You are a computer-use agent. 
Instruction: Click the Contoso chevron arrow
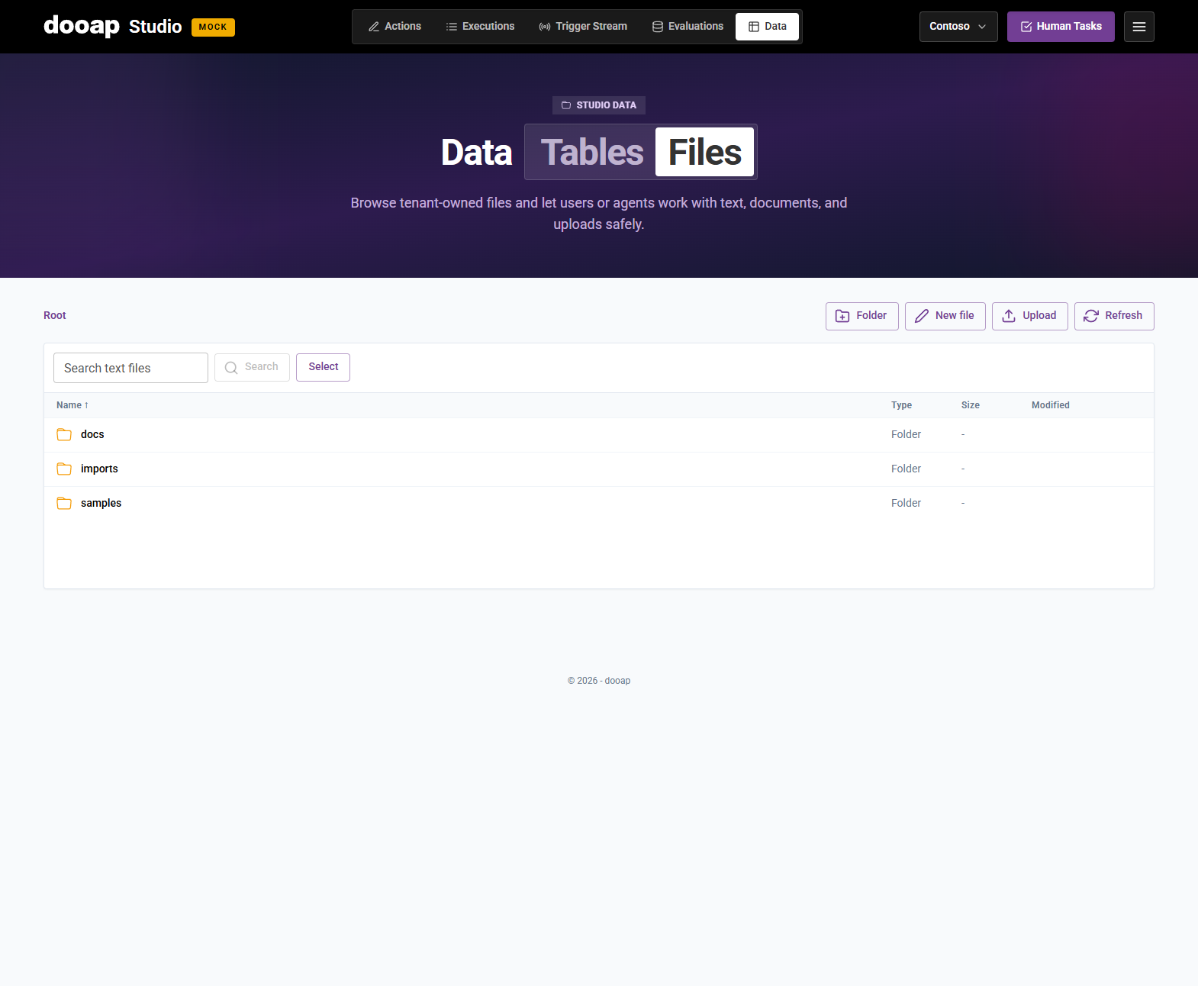tap(982, 27)
